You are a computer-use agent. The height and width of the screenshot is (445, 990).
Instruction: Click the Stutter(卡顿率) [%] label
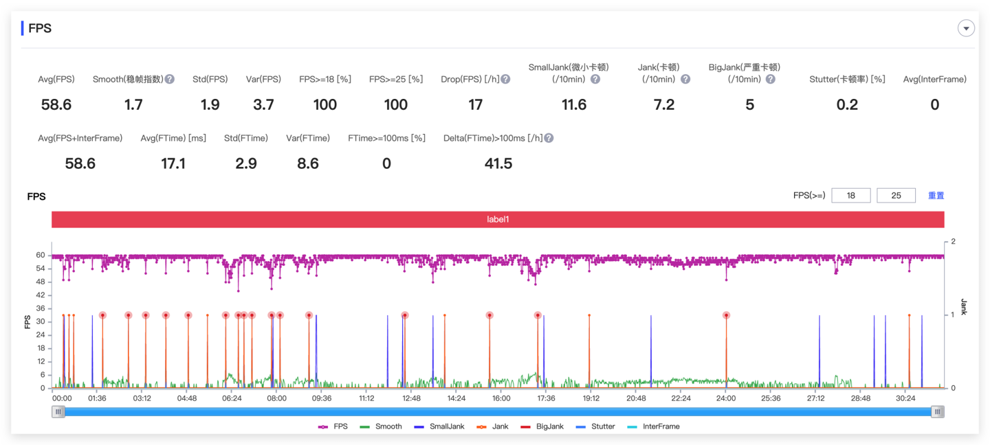[x=848, y=79]
